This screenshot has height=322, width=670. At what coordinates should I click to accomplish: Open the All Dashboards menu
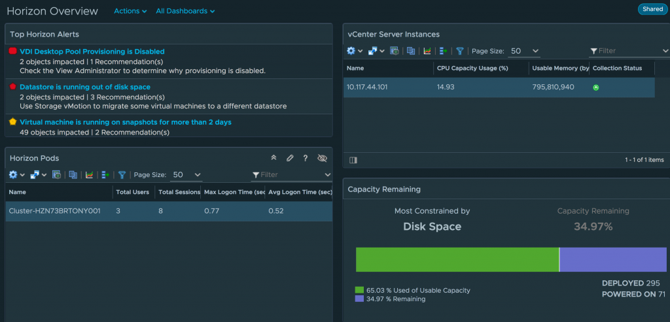[185, 11]
